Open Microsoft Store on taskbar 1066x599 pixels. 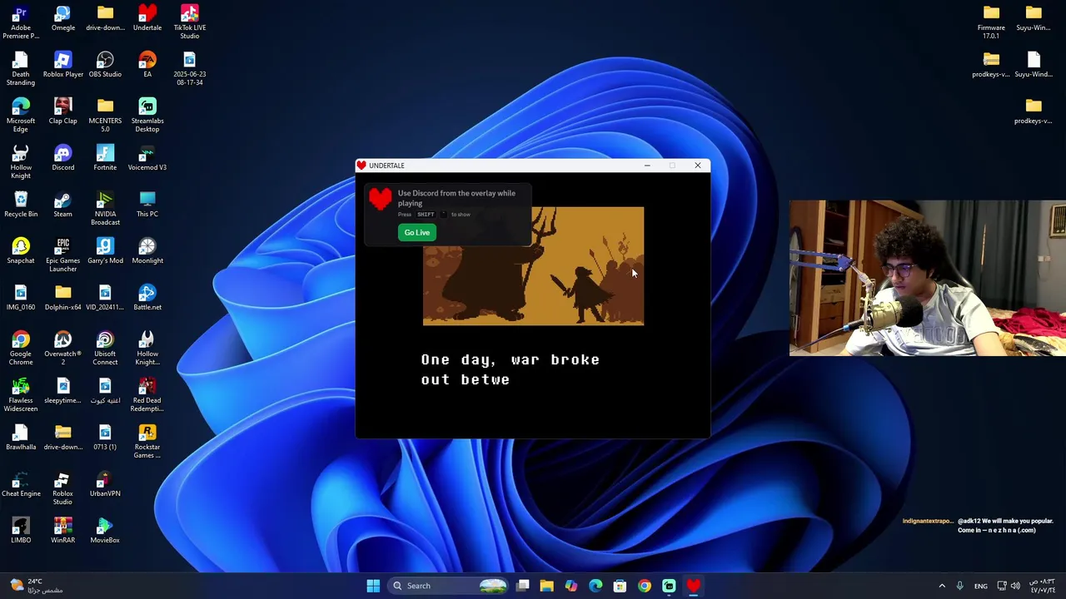pos(620,586)
